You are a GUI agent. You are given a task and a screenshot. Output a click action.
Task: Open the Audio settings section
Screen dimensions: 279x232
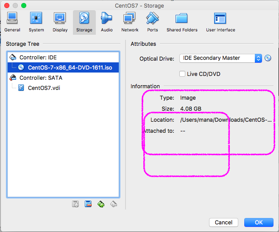click(x=106, y=22)
